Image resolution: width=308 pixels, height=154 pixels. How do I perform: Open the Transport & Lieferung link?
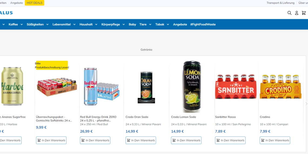(280, 3)
